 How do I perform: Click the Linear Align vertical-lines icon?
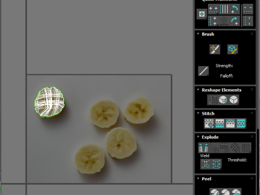(x=224, y=9)
